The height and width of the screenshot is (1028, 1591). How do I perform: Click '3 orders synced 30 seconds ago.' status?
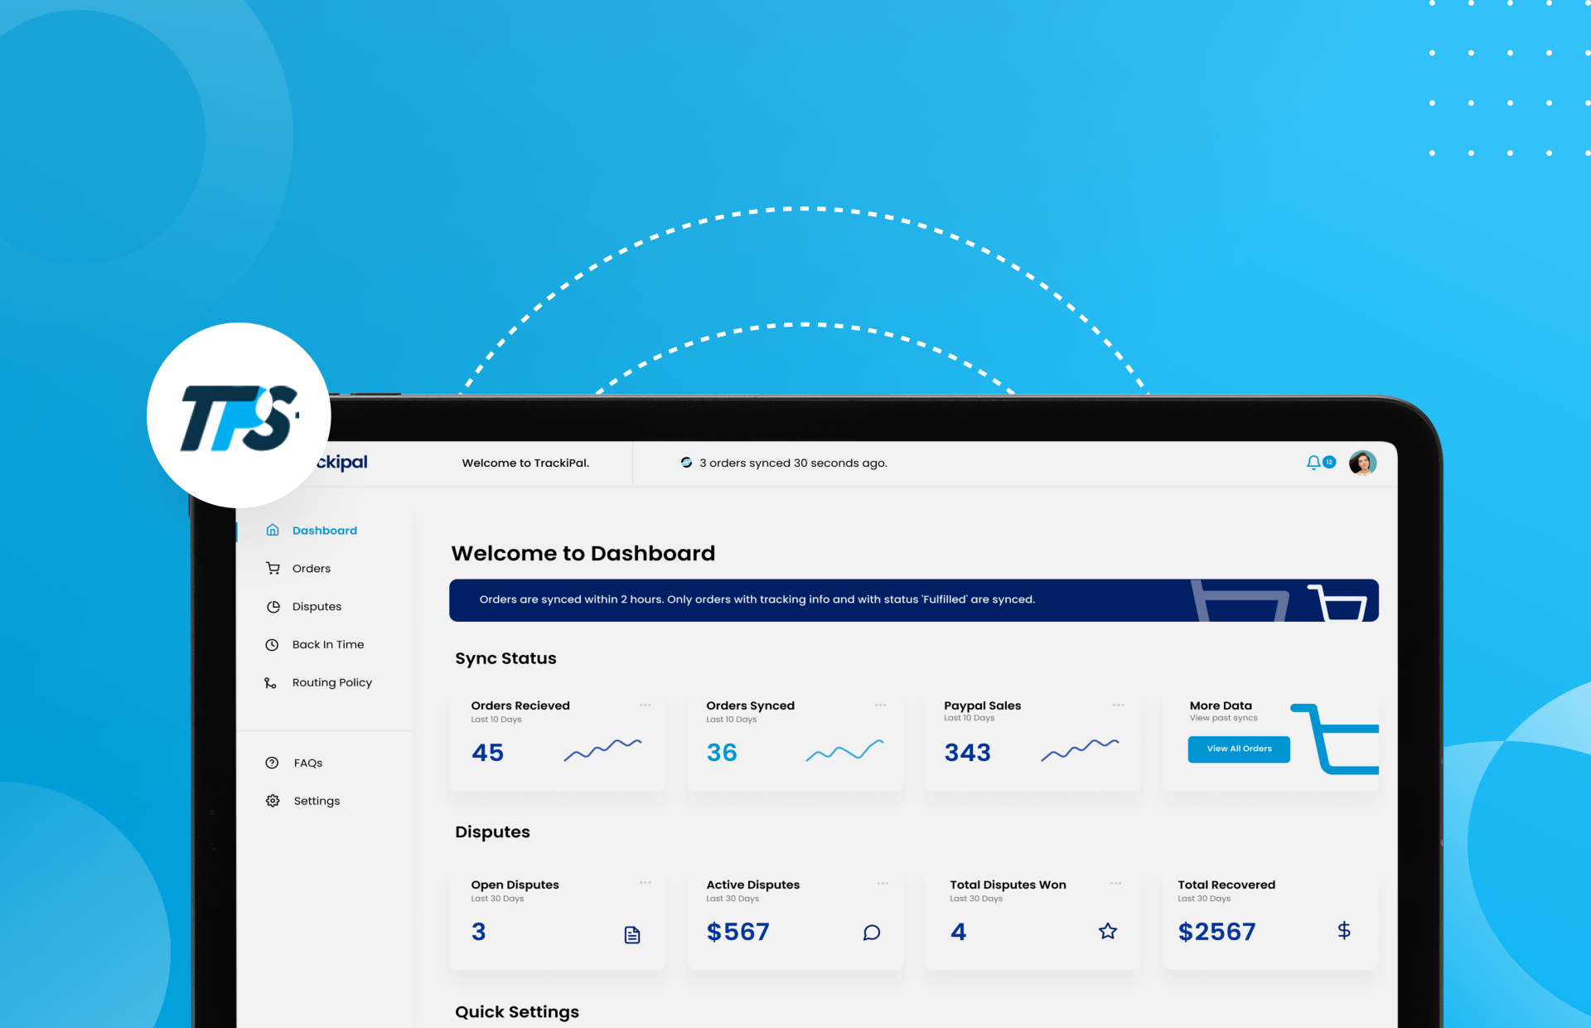[x=793, y=463]
